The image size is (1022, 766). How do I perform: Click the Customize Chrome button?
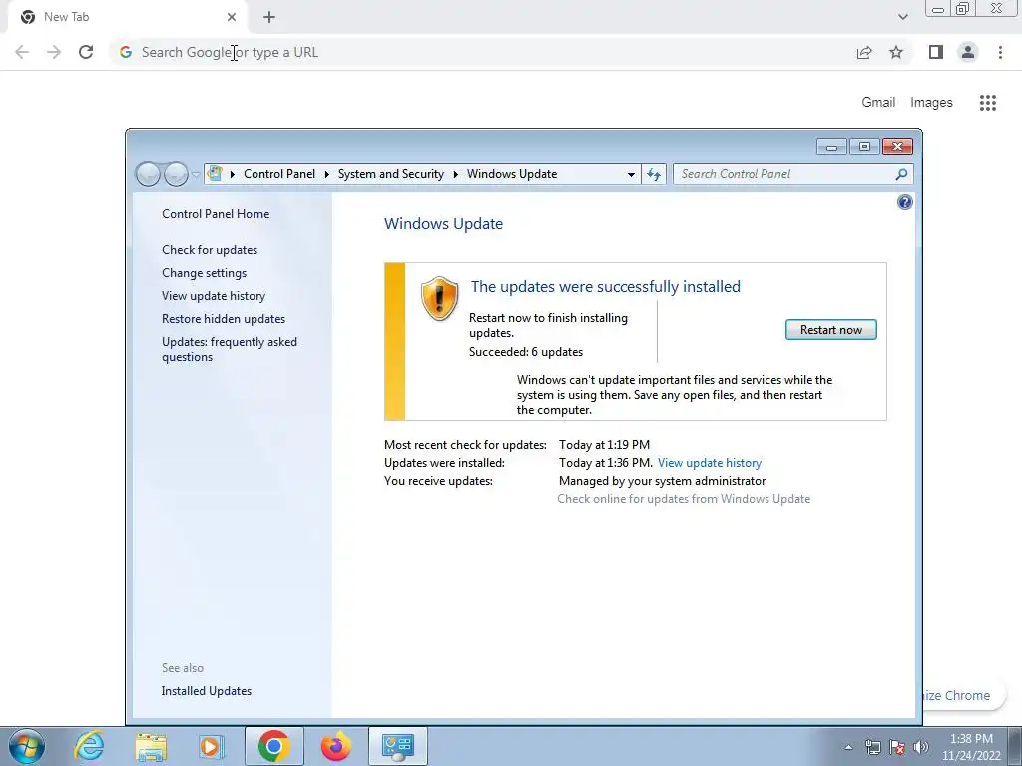pyautogui.click(x=965, y=695)
